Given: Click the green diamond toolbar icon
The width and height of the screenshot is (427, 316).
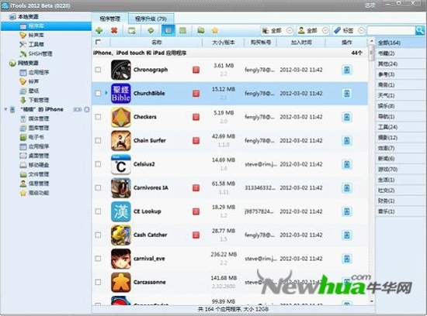Looking at the screenshot, I should tap(151, 30).
